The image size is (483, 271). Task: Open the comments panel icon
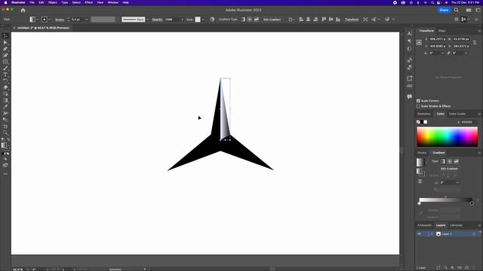(x=409, y=96)
